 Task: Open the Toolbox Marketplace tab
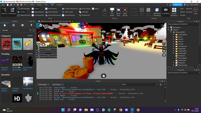coord(5,25)
